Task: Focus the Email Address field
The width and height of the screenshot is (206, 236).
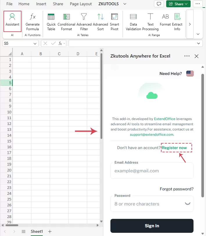Action: pos(152,171)
